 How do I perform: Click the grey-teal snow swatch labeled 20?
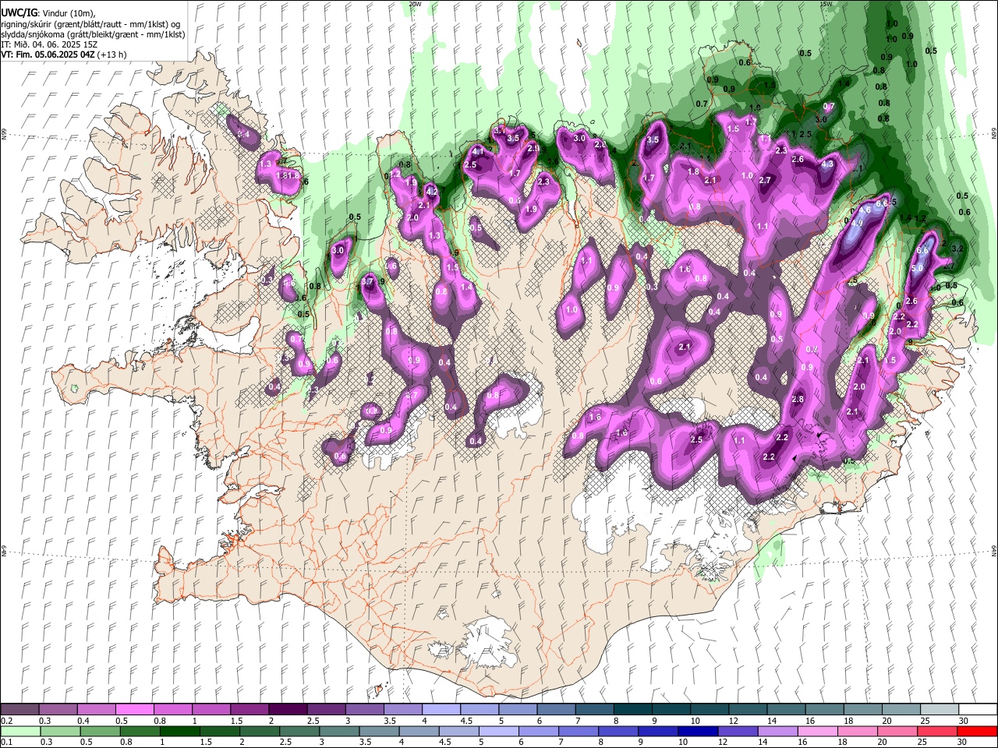(x=900, y=709)
